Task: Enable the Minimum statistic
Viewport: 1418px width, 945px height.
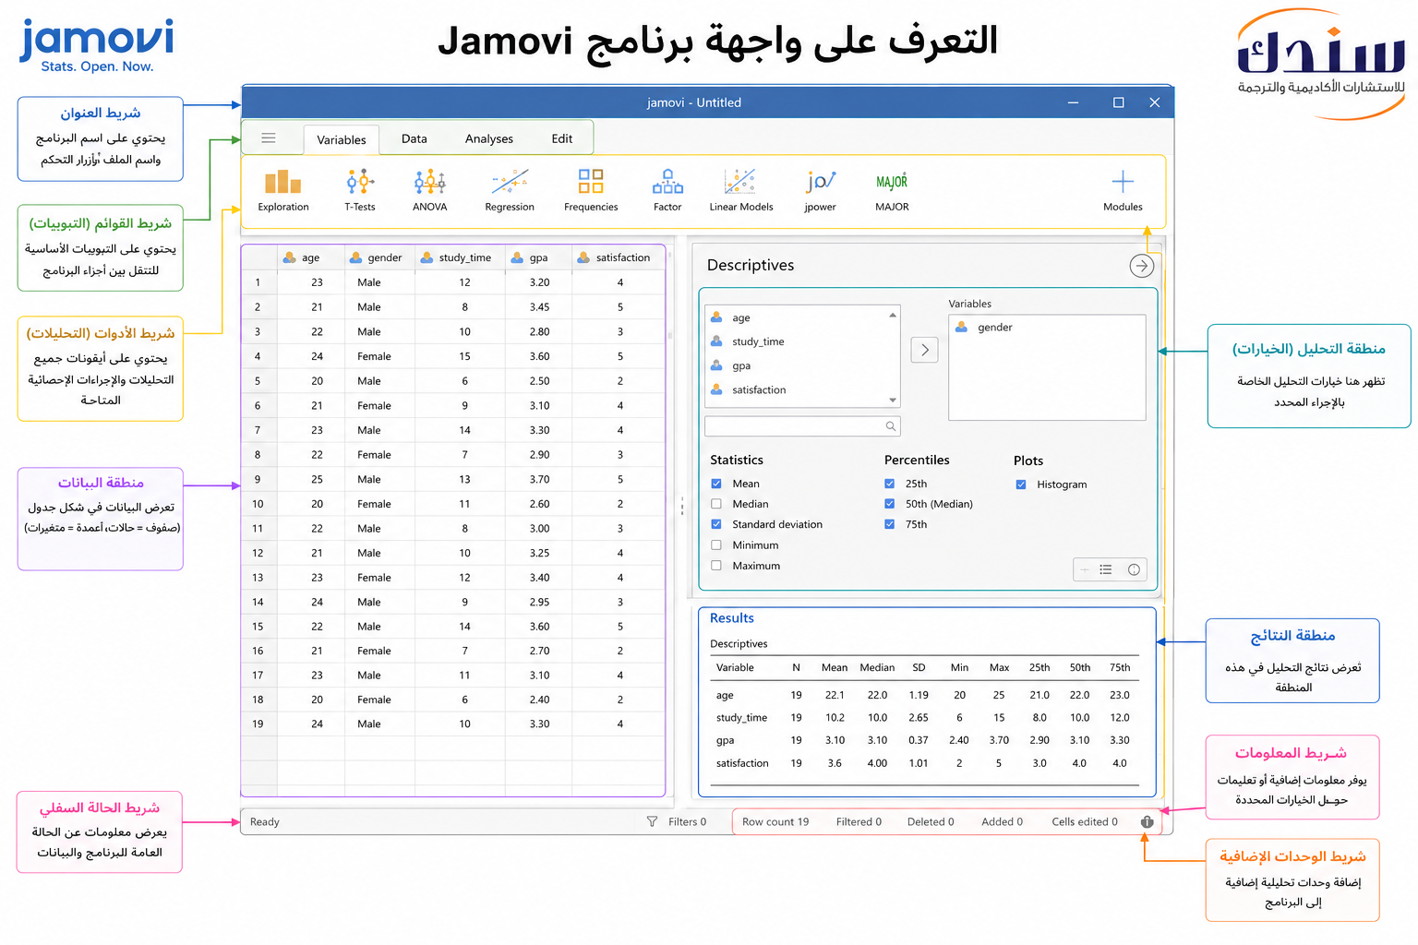Action: (716, 545)
